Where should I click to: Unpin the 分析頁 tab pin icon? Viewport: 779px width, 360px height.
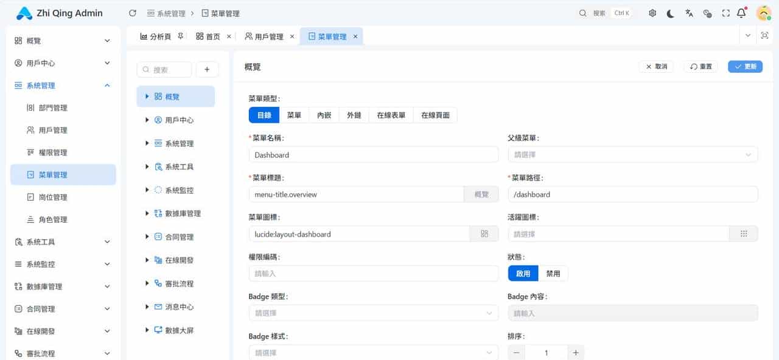tap(180, 35)
